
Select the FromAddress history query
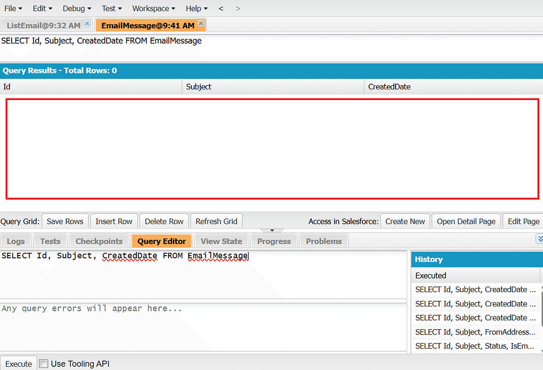pyautogui.click(x=476, y=332)
